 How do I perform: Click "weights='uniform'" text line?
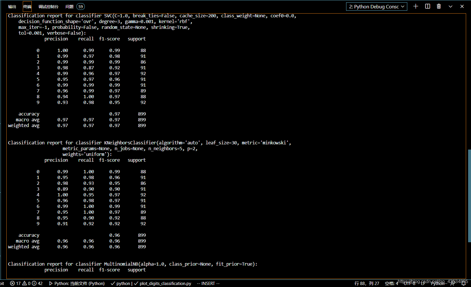(x=87, y=154)
